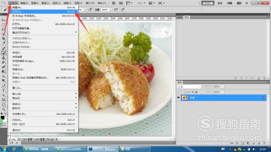271x152 pixels.
Task: Toggle airbrush mode in options bar
Action: click(x=116, y=10)
